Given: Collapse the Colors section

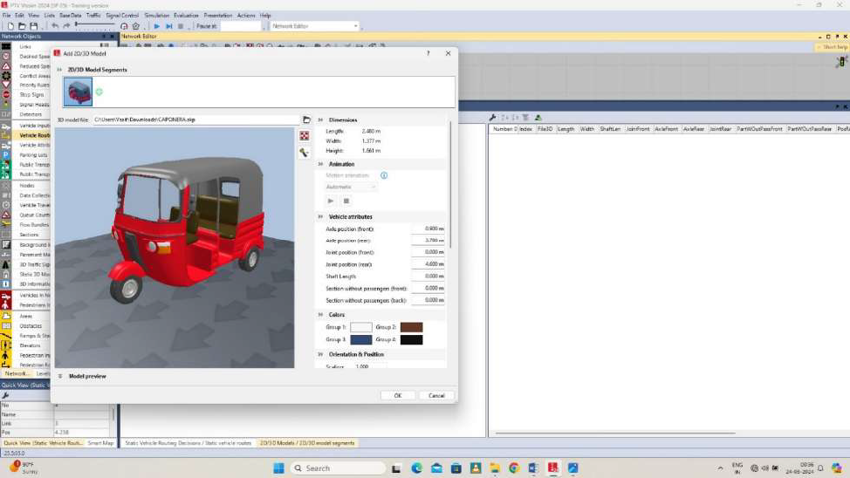Looking at the screenshot, I should click(x=320, y=315).
